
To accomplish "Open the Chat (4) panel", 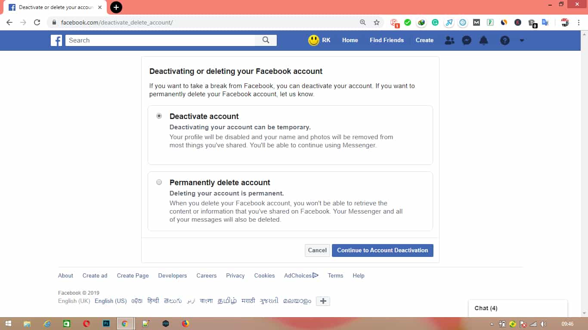I will [x=518, y=308].
